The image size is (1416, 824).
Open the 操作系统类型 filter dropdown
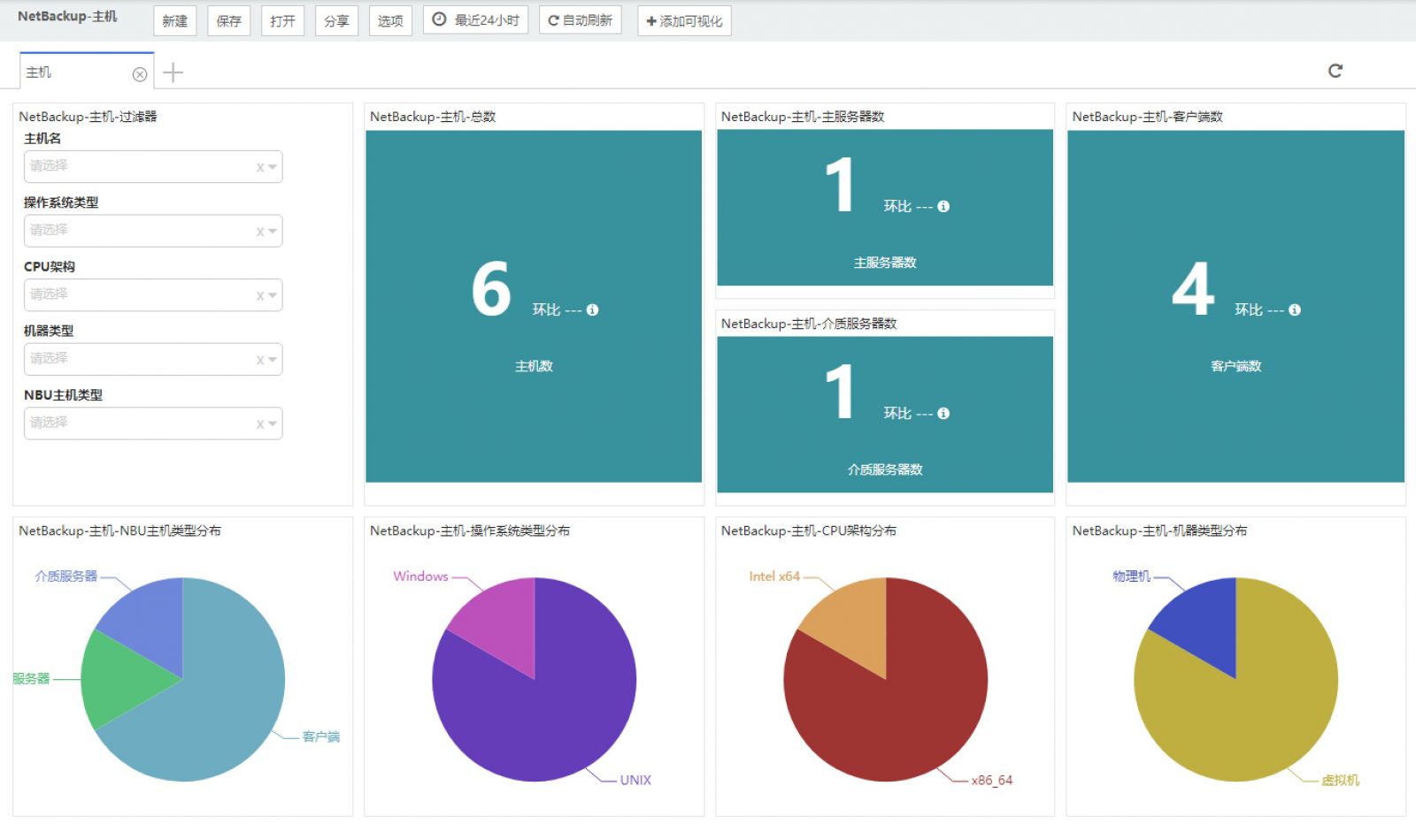tap(153, 231)
